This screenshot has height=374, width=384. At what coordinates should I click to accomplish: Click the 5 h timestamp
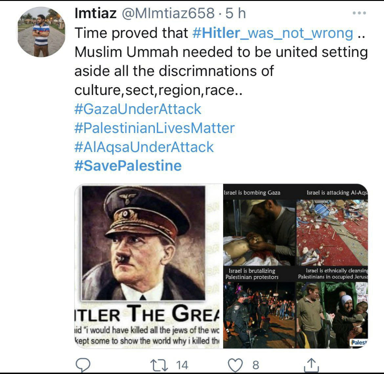click(x=235, y=13)
